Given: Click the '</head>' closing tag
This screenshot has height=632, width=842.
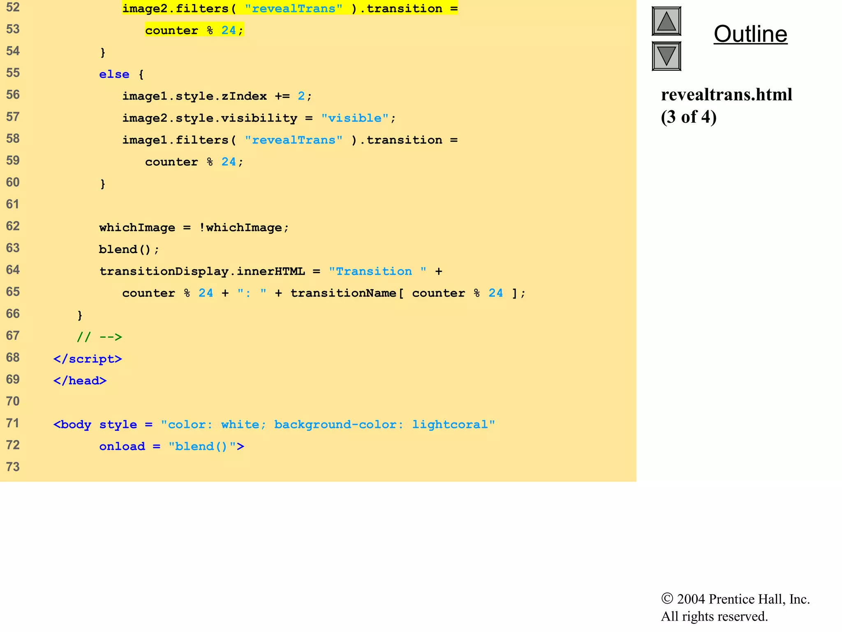Looking at the screenshot, I should (x=80, y=381).
